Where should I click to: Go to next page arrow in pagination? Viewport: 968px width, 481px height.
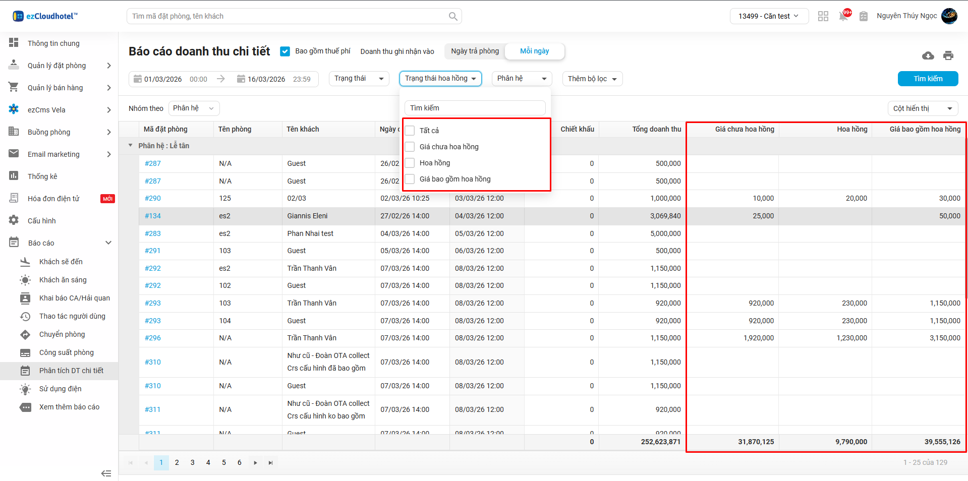[x=255, y=463]
